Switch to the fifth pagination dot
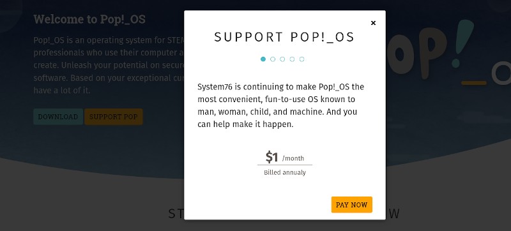The image size is (511, 231). pos(301,59)
